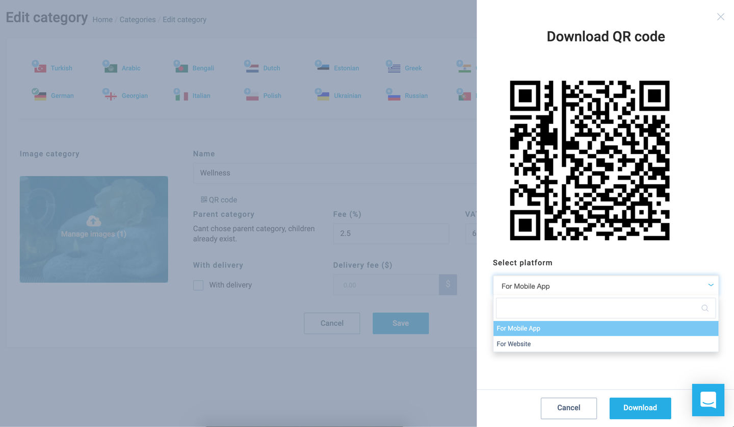Open the Home breadcrumb link
Image resolution: width=734 pixels, height=427 pixels.
pyautogui.click(x=102, y=19)
